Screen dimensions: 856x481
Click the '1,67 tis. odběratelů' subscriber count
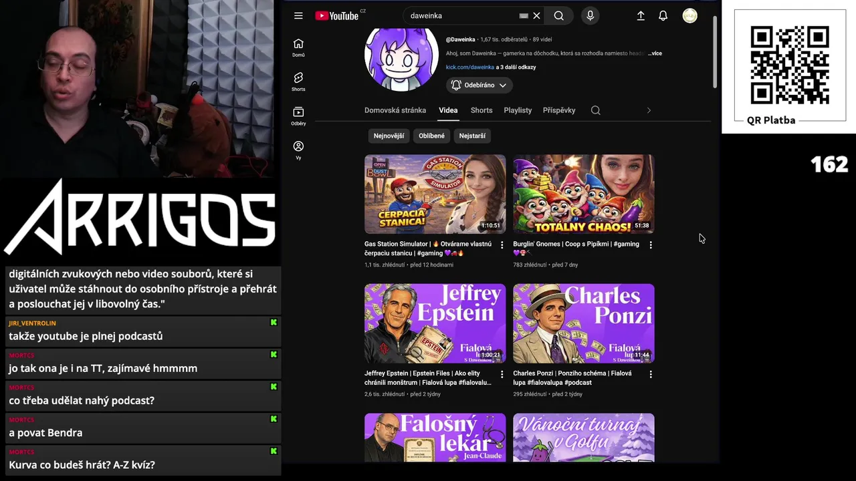[504, 40]
